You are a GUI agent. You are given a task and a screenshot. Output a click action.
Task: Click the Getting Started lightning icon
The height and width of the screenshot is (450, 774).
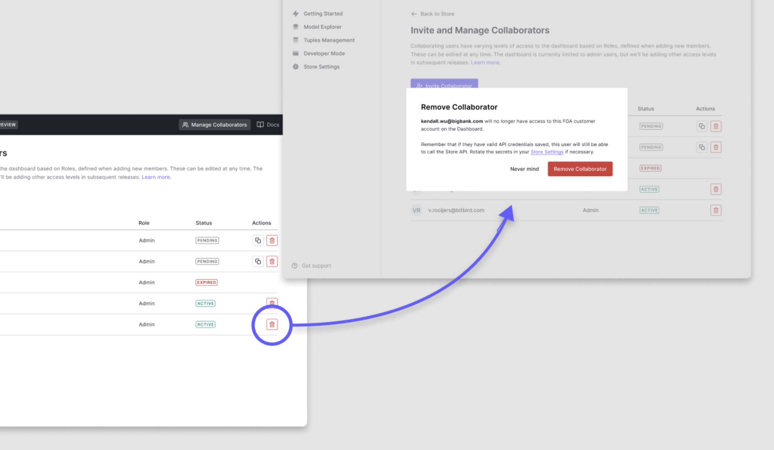(x=296, y=14)
